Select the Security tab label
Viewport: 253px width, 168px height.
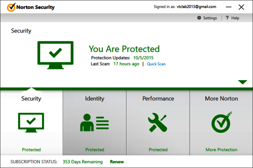31,99
